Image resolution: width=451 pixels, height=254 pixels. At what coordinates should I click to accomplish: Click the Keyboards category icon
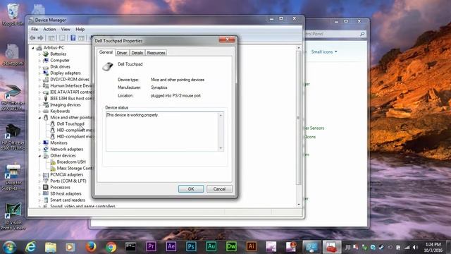click(x=45, y=111)
